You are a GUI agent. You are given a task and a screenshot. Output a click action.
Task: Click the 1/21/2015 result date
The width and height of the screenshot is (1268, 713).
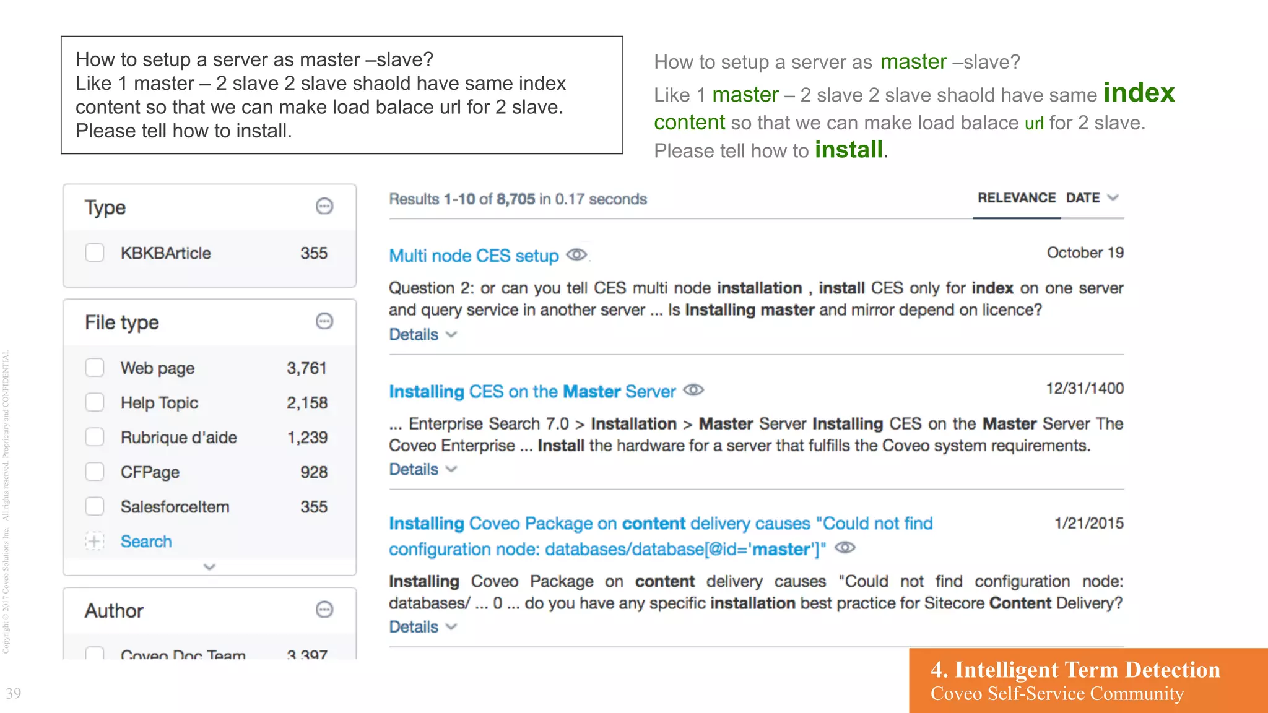[x=1089, y=523]
